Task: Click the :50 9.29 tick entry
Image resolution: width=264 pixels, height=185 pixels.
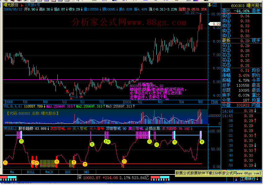Action: click(x=242, y=165)
